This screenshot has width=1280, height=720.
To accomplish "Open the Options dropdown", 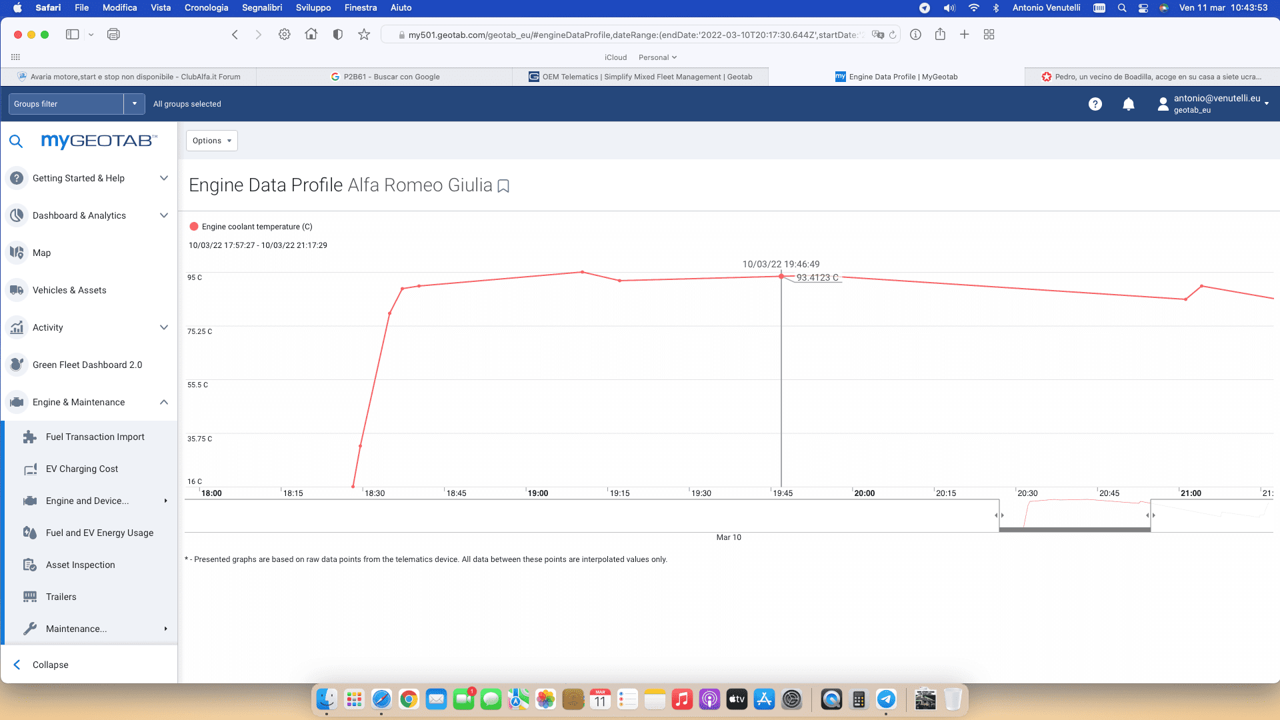I will coord(212,141).
